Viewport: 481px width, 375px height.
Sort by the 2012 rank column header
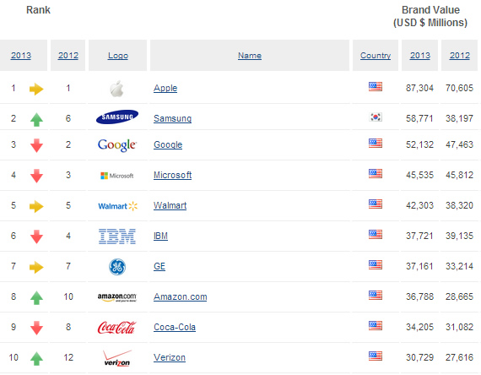click(x=68, y=56)
